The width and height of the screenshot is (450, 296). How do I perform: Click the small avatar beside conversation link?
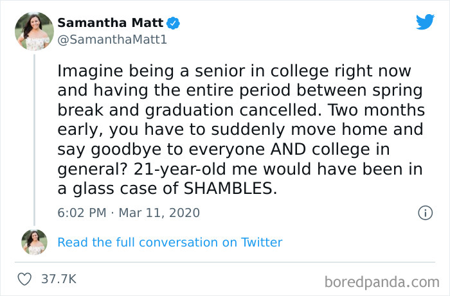(x=34, y=242)
